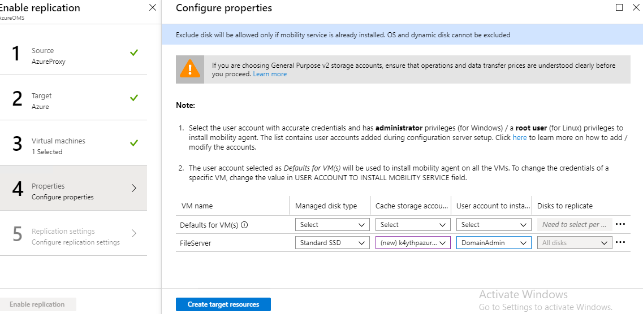Click the green checkmark on Virtual machines step

coord(133,142)
